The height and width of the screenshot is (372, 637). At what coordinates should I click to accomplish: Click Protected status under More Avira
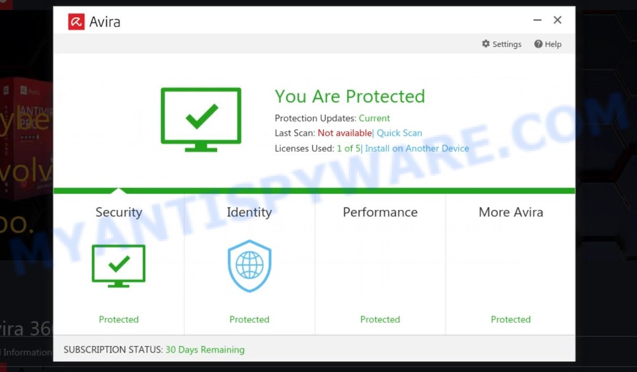point(511,320)
